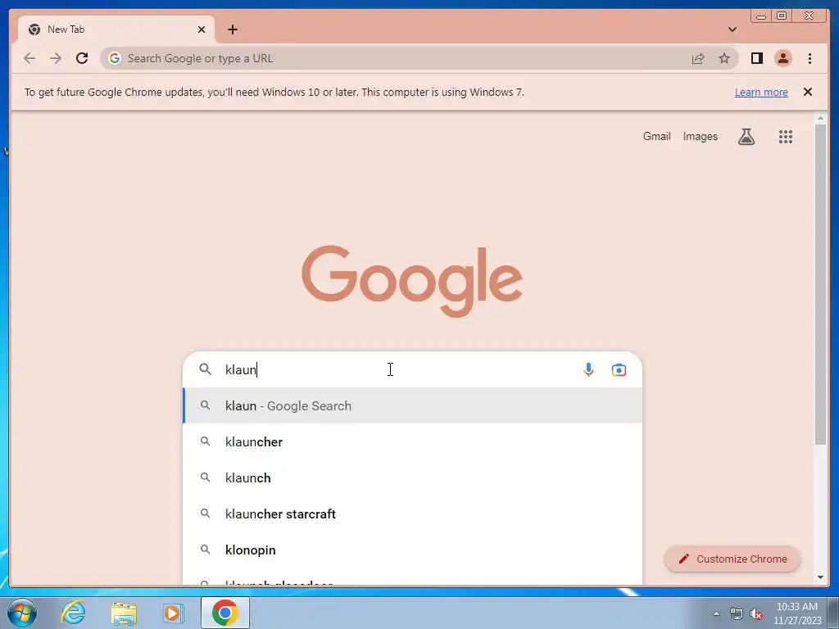Open Windows Start menu

(22, 613)
